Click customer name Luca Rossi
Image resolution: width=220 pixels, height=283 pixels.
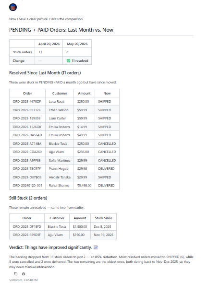[57, 101]
